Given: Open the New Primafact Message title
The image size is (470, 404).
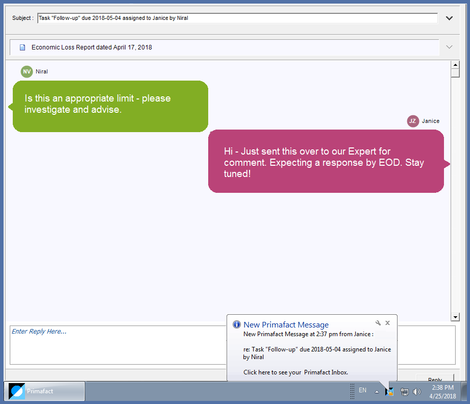Looking at the screenshot, I should (x=286, y=325).
